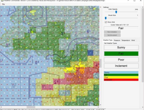Select the Inclement weather type button
This screenshot has width=144, height=110.
(121, 66)
